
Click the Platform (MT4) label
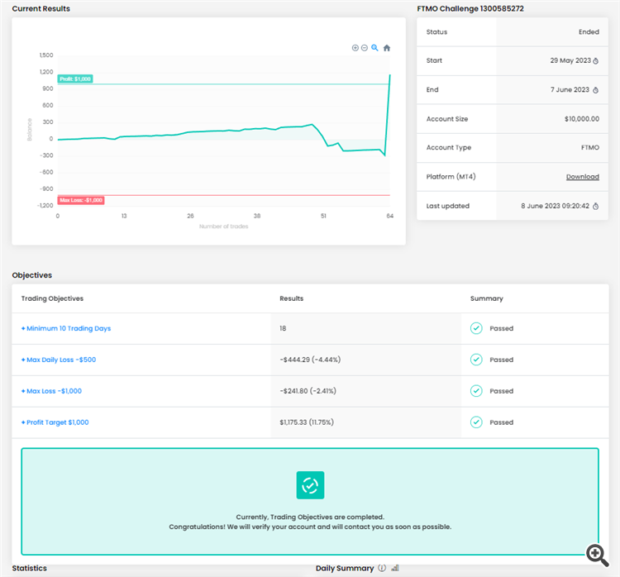(451, 177)
